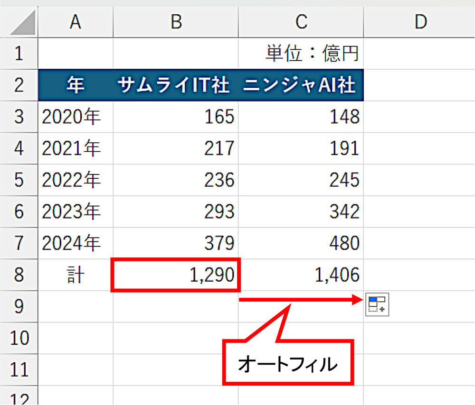
Task: Select row 9 header
Action: [19, 306]
